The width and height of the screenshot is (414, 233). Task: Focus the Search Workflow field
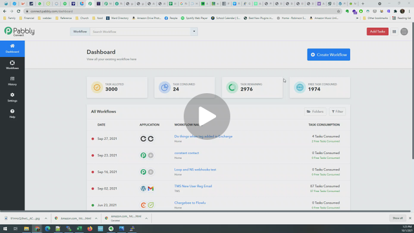140,32
